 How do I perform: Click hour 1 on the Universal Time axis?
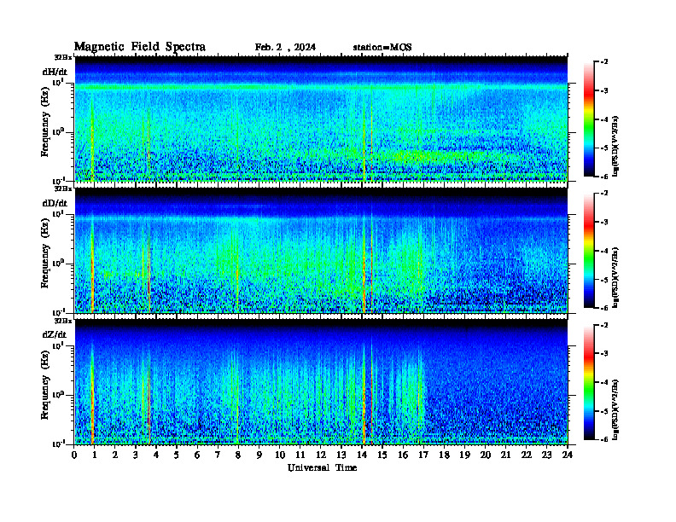pos(95,455)
